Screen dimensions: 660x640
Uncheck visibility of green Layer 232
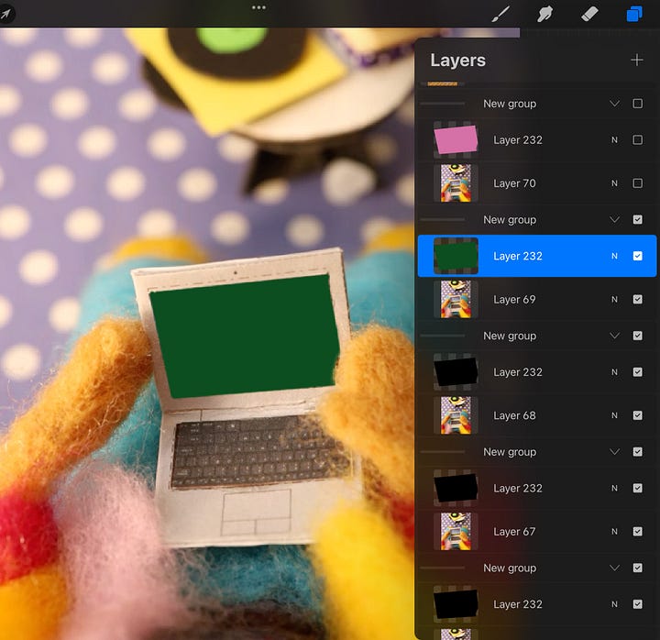(638, 256)
